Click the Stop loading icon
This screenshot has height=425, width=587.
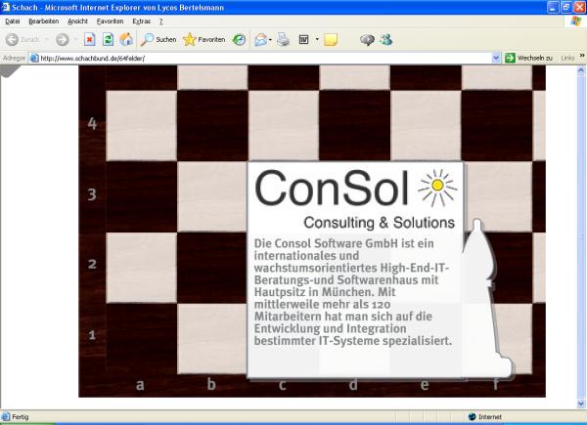89,40
